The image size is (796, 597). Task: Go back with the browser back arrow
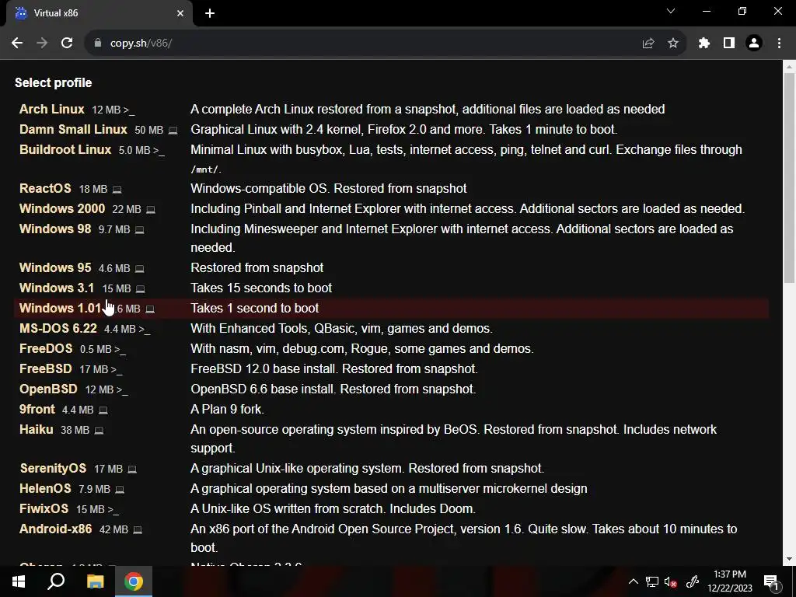[17, 44]
